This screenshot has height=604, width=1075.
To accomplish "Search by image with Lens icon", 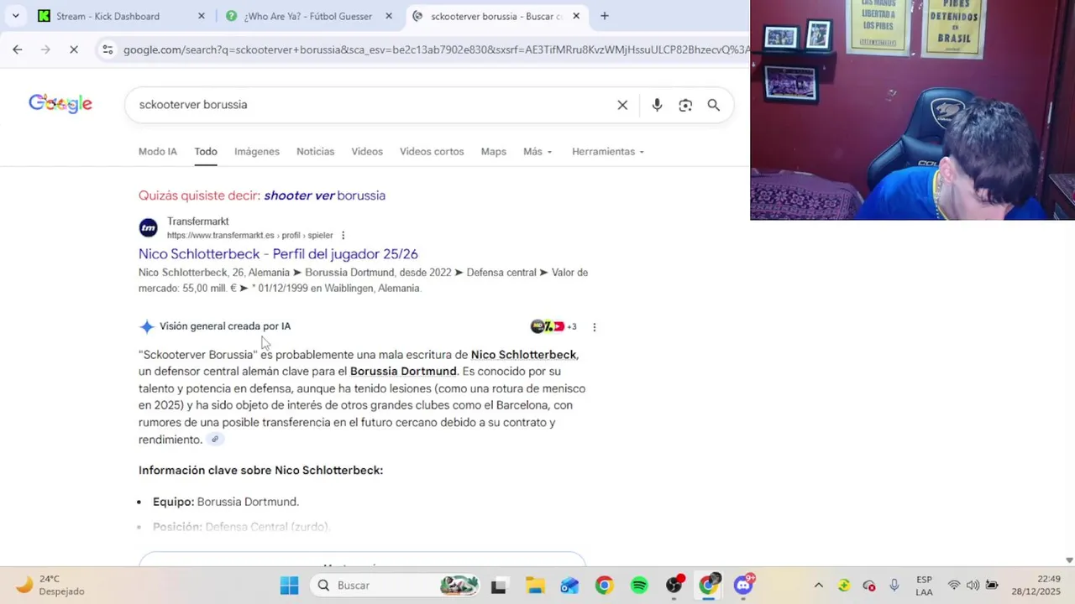I will pos(685,105).
